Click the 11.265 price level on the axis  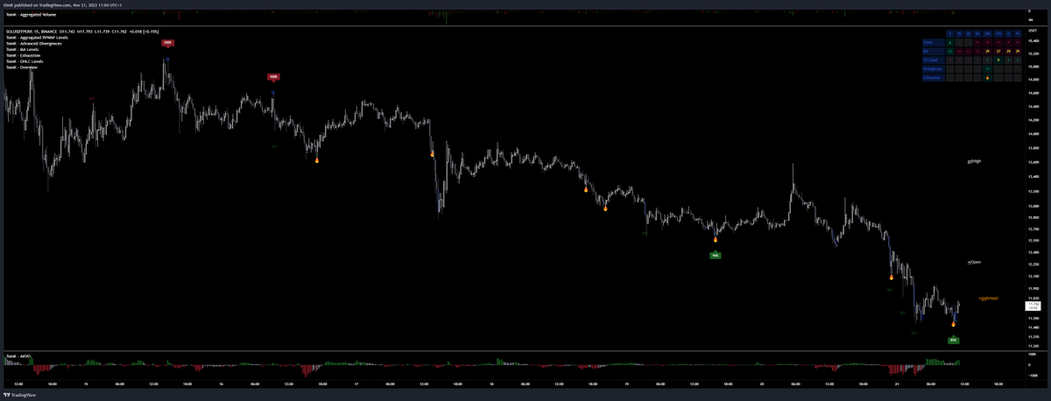(1034, 346)
